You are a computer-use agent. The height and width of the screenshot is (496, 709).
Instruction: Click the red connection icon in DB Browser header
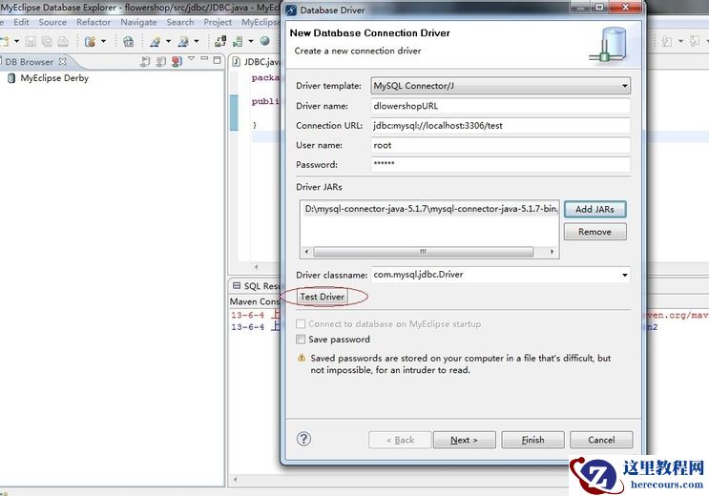tap(177, 61)
